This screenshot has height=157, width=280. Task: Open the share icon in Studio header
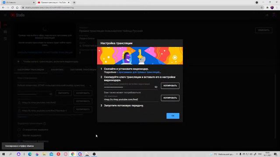coord(267,15)
